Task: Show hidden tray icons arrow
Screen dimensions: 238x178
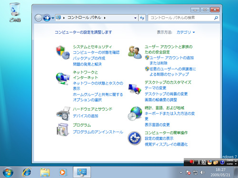Action: coord(181,172)
